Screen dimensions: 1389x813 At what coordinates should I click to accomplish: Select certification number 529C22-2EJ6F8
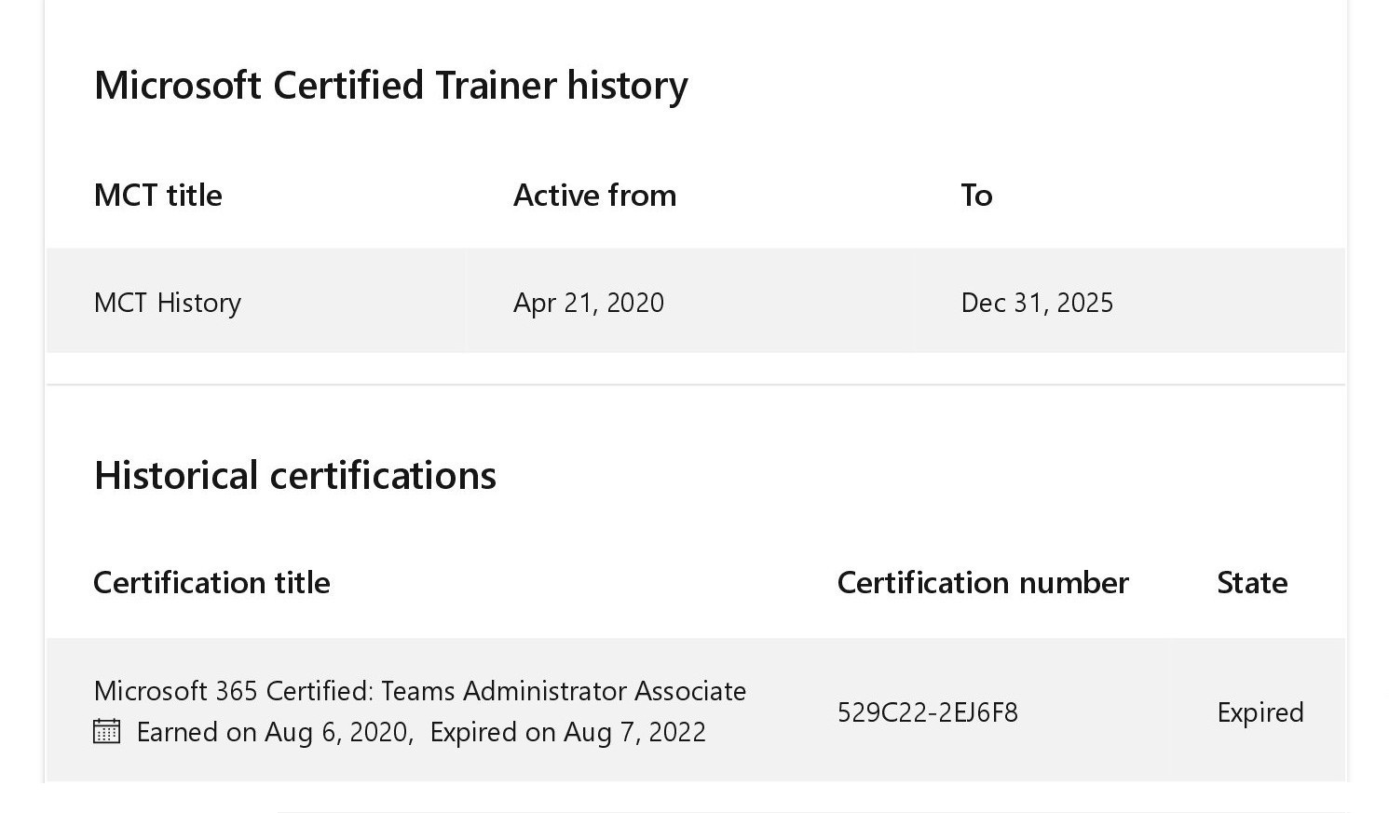click(x=927, y=712)
